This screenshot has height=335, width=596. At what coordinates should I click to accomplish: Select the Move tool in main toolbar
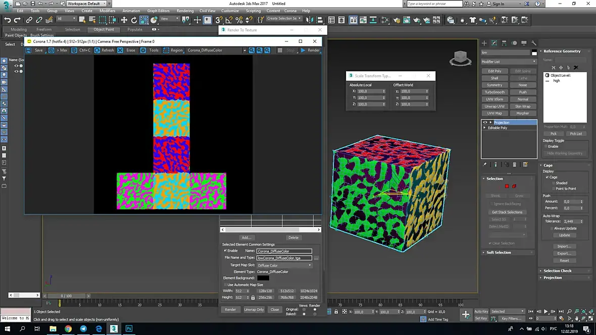click(124, 20)
